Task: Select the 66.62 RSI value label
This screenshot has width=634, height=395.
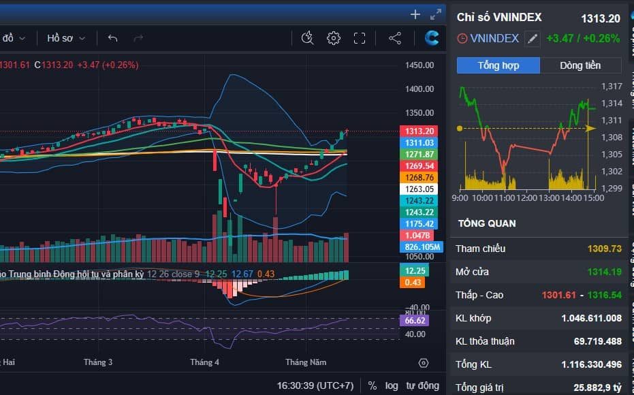Action: (415, 321)
